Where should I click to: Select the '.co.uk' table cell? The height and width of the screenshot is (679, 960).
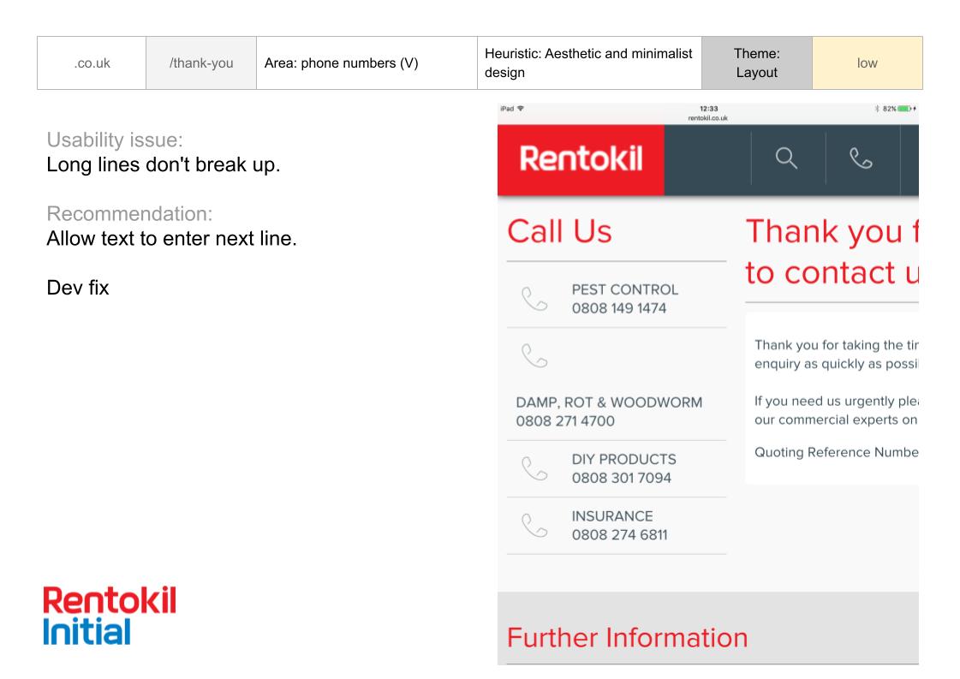91,63
